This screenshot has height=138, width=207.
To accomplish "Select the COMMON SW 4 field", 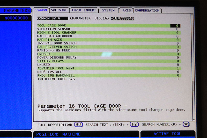I will point(53,18).
